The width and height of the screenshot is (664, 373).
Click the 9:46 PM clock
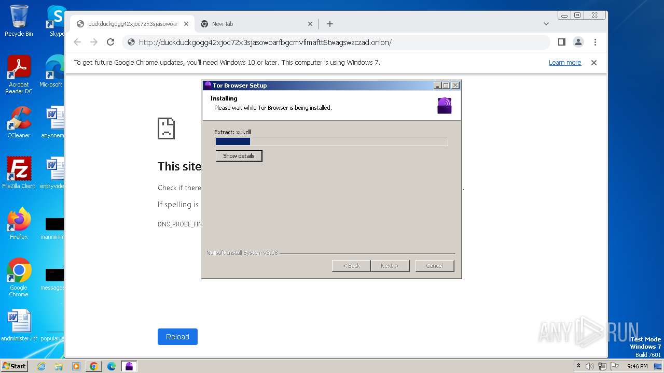click(637, 366)
